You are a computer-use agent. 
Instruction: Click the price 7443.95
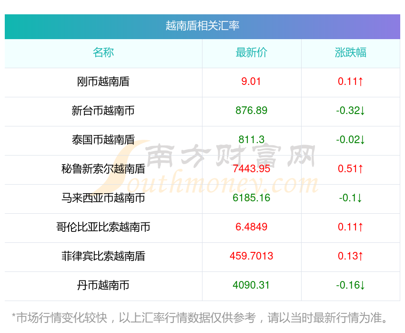251,168
